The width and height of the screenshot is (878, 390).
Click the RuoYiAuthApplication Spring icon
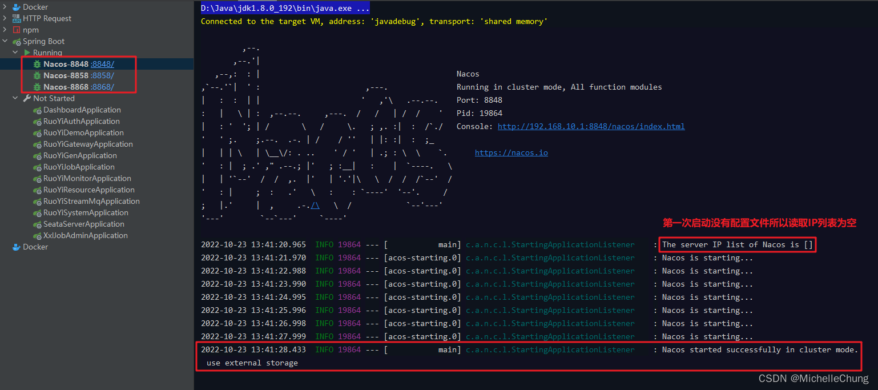pos(37,122)
